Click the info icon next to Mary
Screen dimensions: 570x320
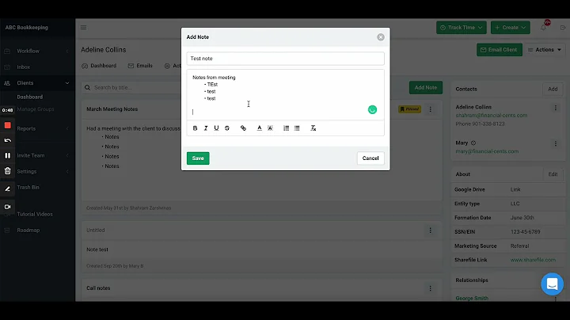tap(473, 143)
